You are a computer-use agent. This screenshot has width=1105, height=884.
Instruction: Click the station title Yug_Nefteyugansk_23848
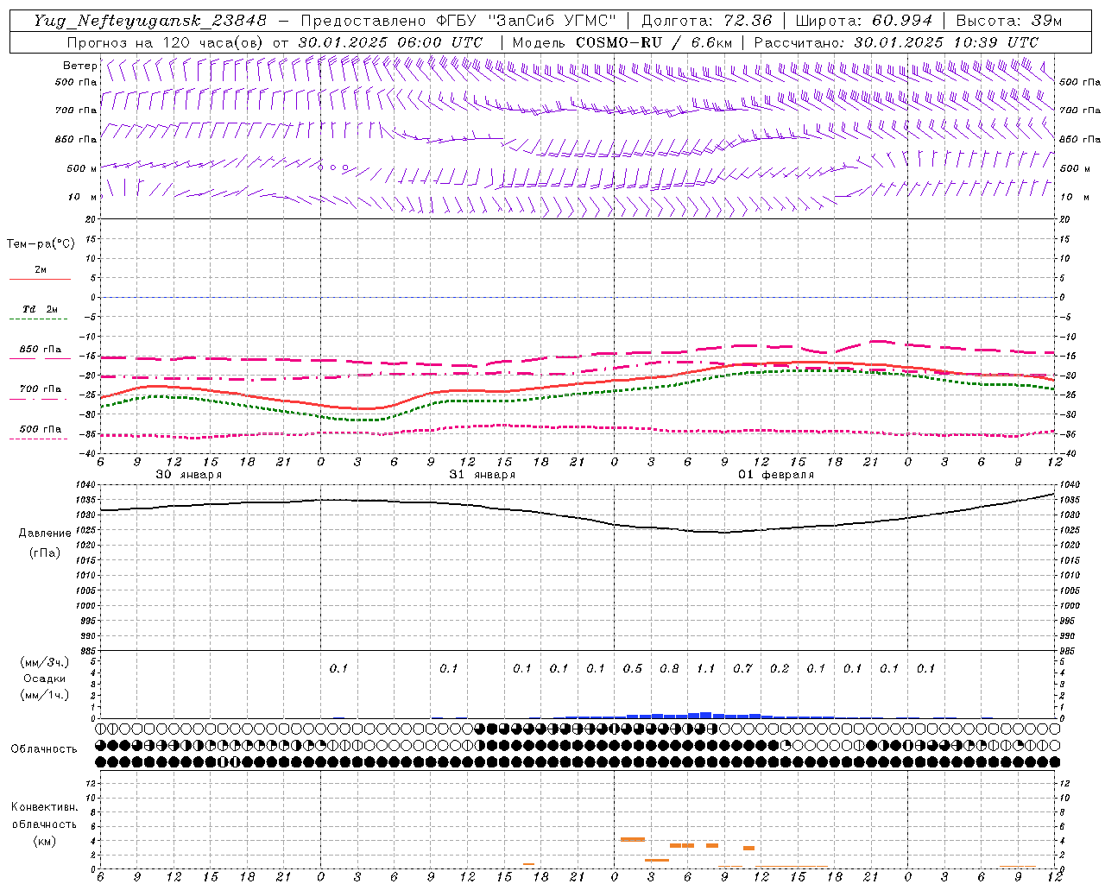tap(150, 21)
